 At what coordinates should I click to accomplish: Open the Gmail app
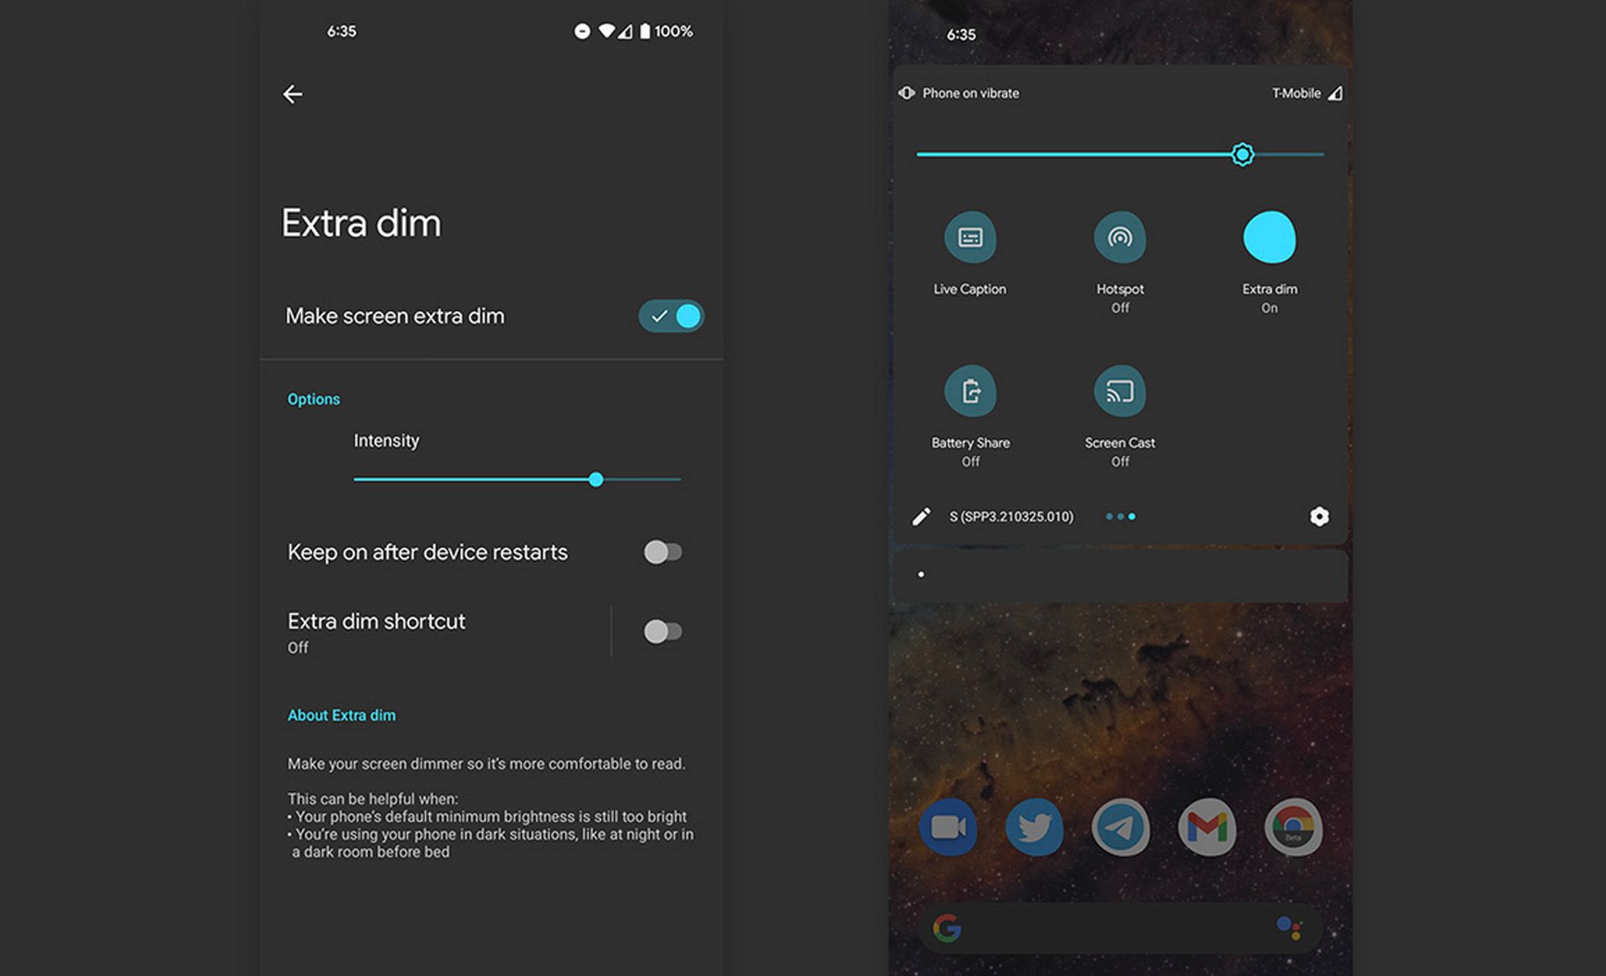tap(1206, 827)
